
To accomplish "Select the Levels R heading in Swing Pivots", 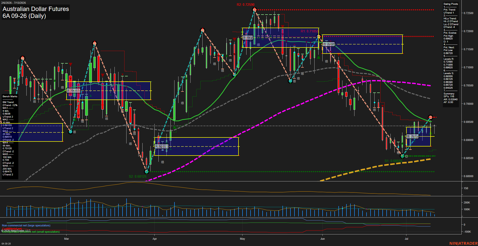I will point(449,59).
